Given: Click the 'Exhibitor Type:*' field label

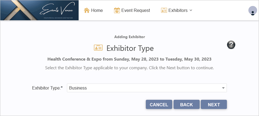Looking at the screenshot, I should pos(47,88).
